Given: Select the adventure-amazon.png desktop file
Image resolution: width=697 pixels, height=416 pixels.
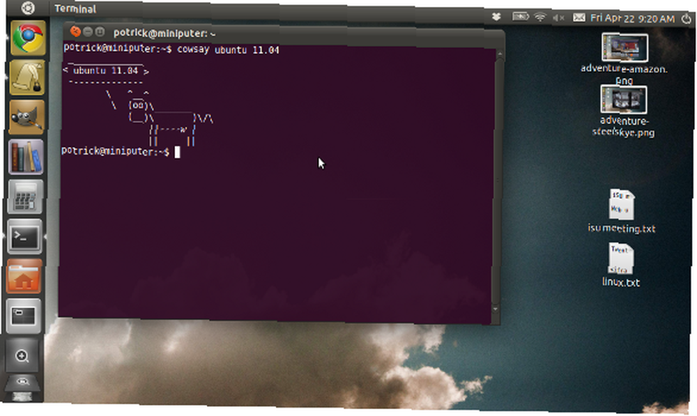Looking at the screenshot, I should pyautogui.click(x=625, y=59).
